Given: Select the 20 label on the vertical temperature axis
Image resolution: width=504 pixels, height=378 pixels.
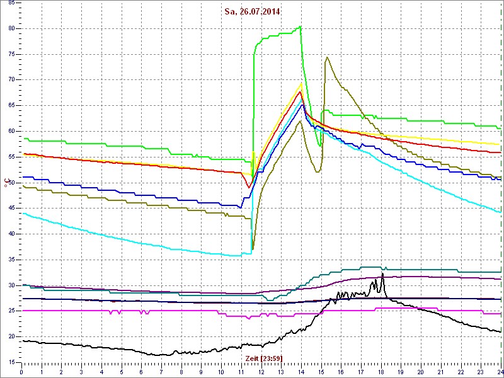Looking at the screenshot, I should click(x=10, y=337).
